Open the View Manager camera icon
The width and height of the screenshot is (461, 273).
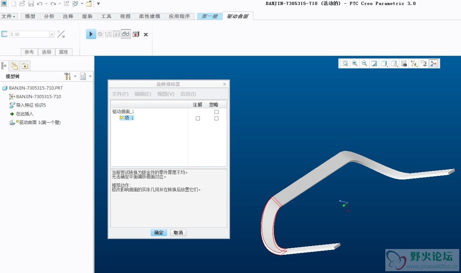tap(404, 63)
